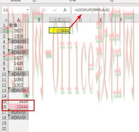Click the Select All corner triangle
This screenshot has height=132, width=139.
(6, 20)
